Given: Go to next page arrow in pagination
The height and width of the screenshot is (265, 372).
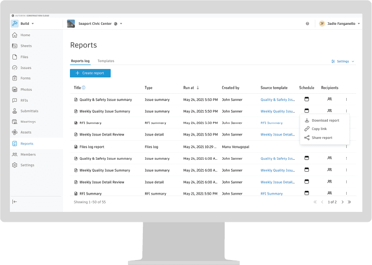Looking at the screenshot, I should pyautogui.click(x=342, y=202).
